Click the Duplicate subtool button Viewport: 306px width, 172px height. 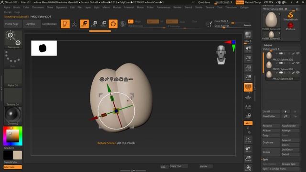click(x=271, y=142)
